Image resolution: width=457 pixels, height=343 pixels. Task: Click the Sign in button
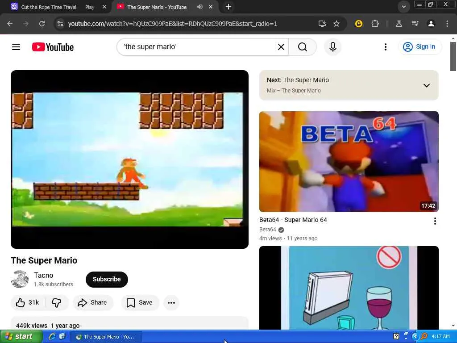point(420,46)
